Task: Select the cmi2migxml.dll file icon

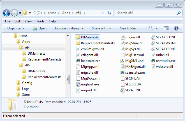Action: pyautogui.click(x=78, y=49)
